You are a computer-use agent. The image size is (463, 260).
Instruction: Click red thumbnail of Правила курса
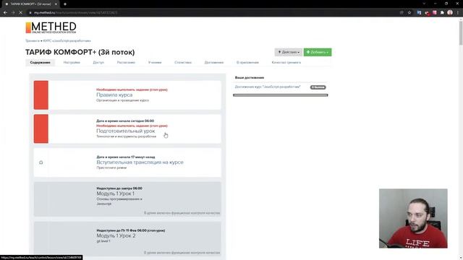(x=41, y=95)
